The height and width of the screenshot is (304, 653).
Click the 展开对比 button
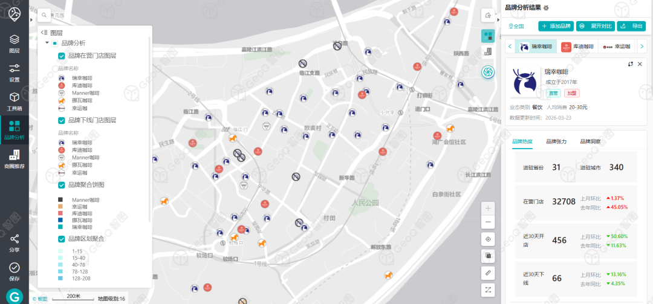[x=597, y=26]
